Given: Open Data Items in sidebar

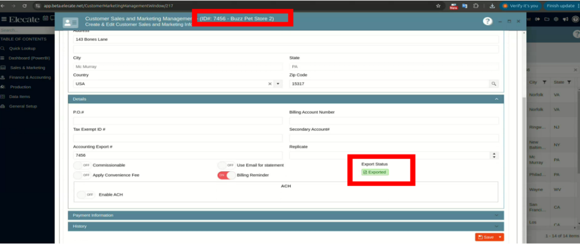Looking at the screenshot, I should [x=20, y=96].
